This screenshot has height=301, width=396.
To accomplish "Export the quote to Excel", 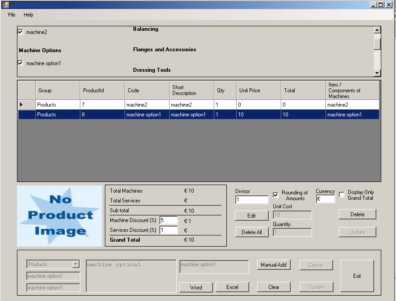I will click(232, 287).
